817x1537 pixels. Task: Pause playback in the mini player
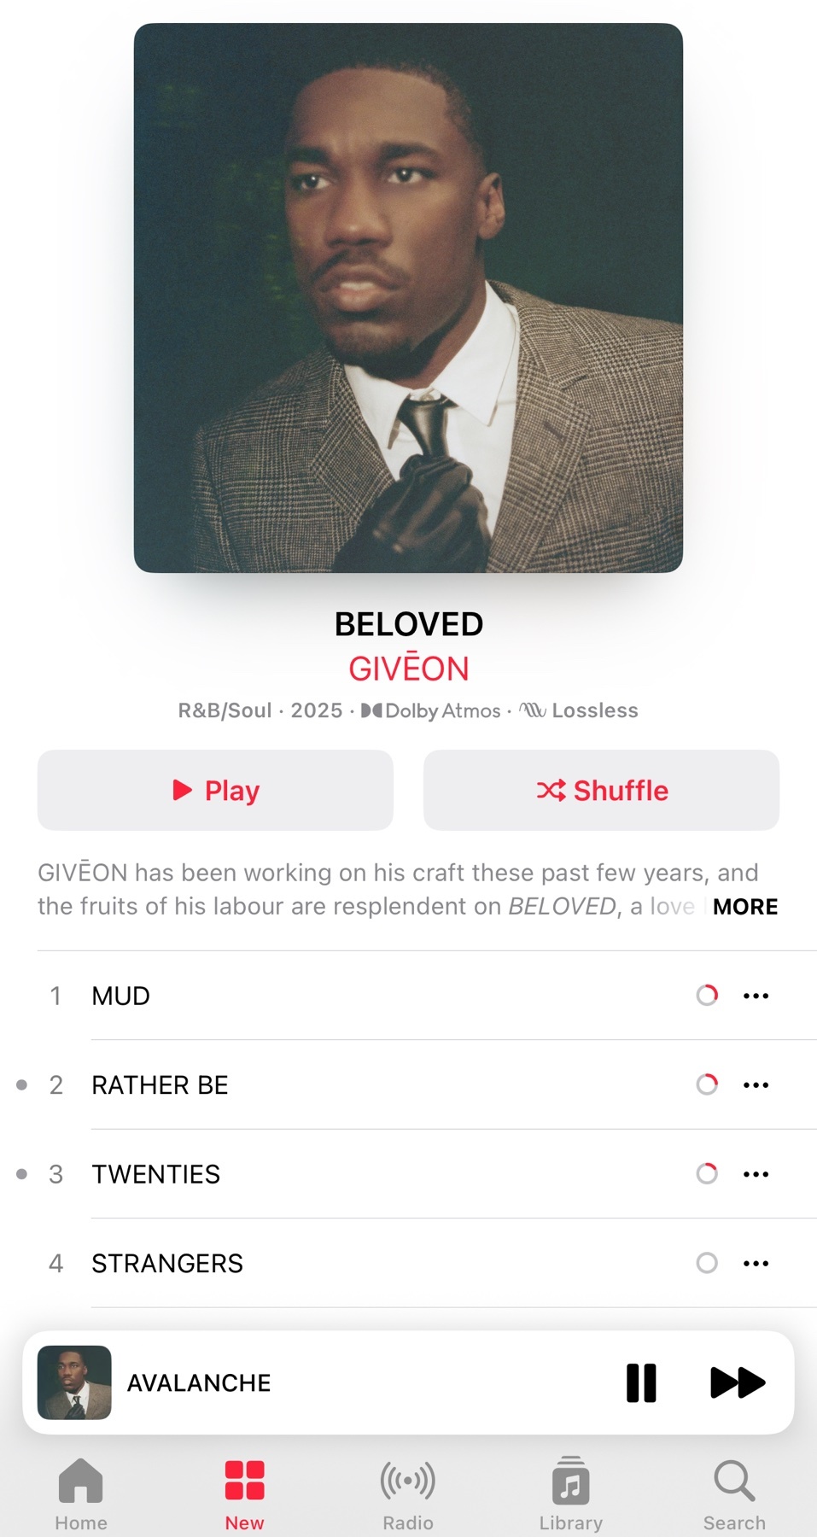tap(641, 1382)
